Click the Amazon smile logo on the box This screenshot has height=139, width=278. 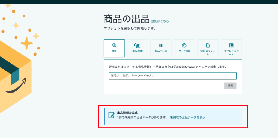[x=15, y=86]
